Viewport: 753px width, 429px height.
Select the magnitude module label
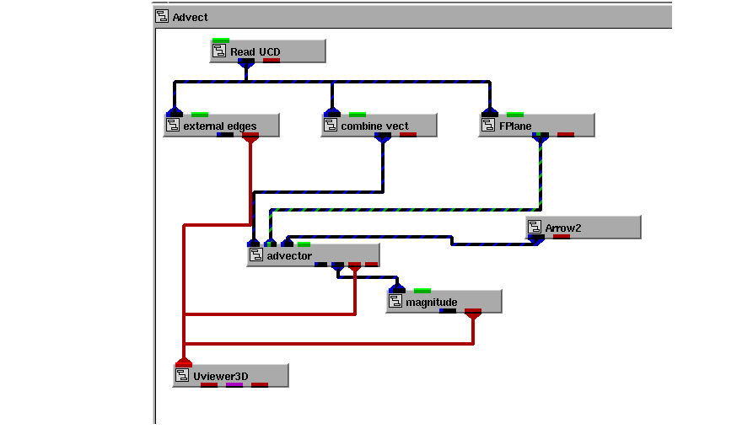click(431, 303)
